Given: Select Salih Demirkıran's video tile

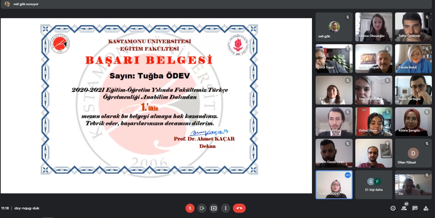Looking at the screenshot, I should (x=334, y=153).
